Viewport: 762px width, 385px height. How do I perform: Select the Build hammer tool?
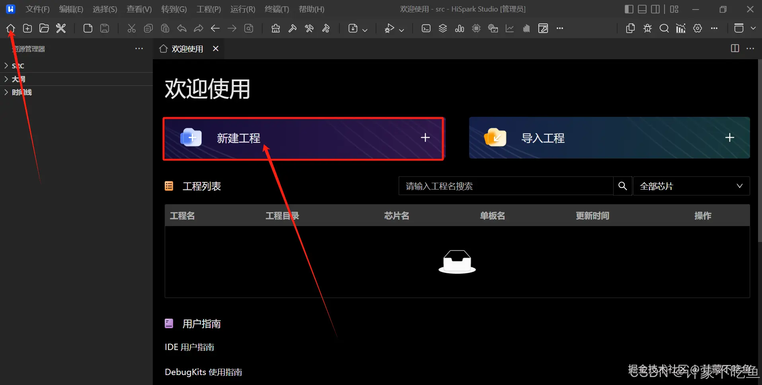click(292, 28)
